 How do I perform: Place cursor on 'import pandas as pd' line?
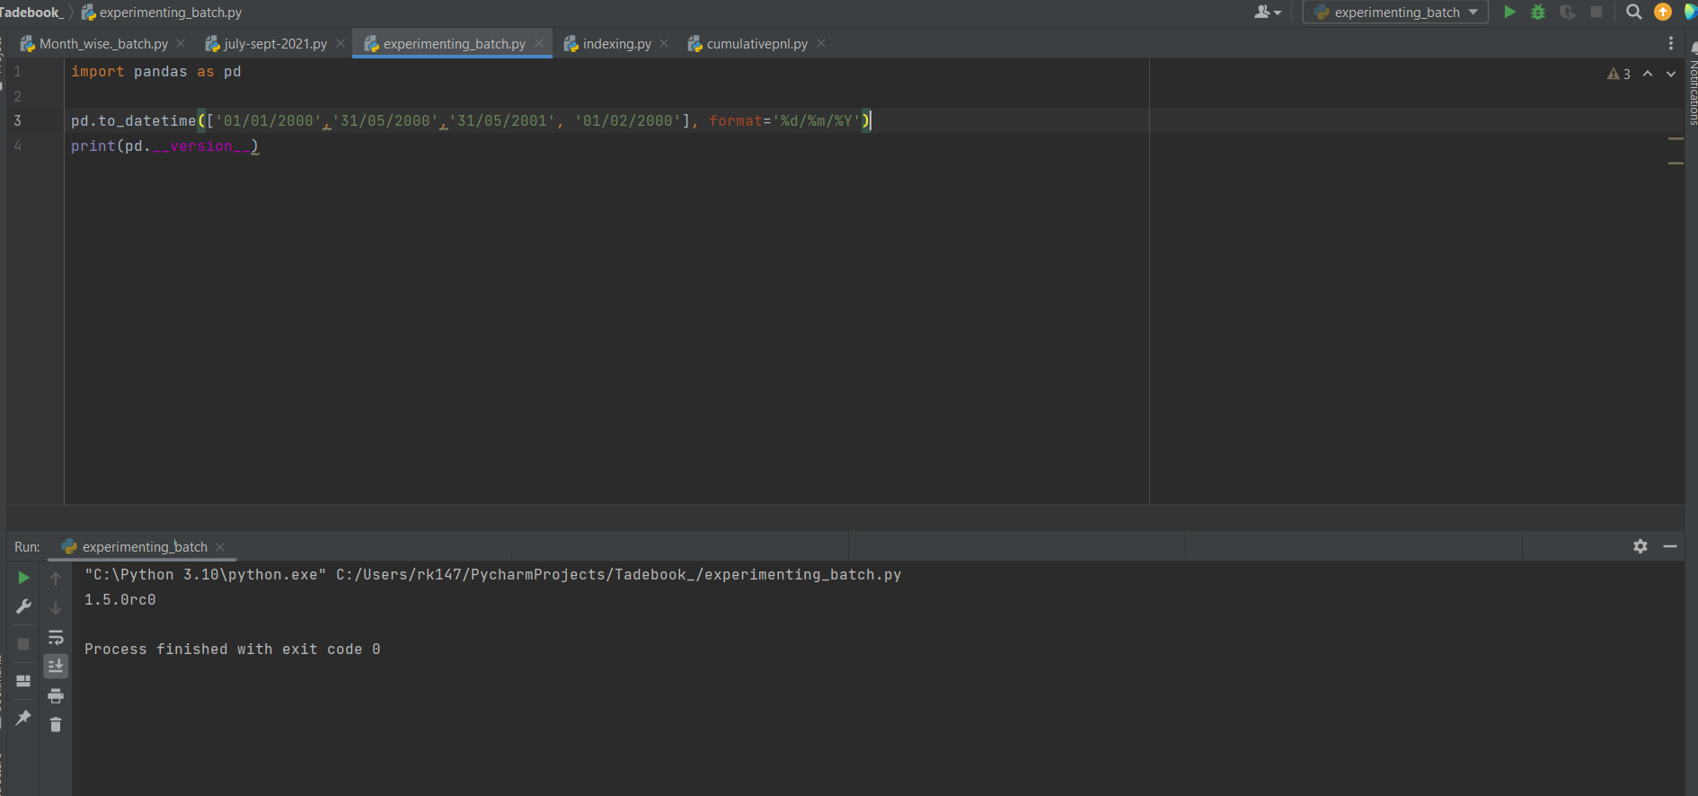[156, 71]
